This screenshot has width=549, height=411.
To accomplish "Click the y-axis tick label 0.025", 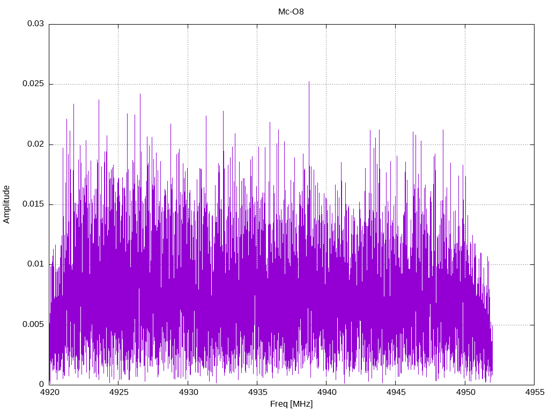I will (x=33, y=84).
